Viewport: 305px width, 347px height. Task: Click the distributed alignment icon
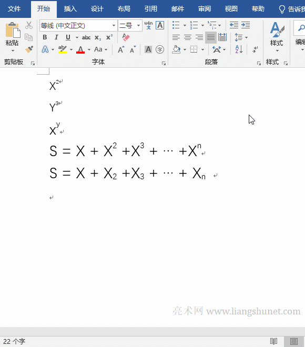pyautogui.click(x=222, y=37)
